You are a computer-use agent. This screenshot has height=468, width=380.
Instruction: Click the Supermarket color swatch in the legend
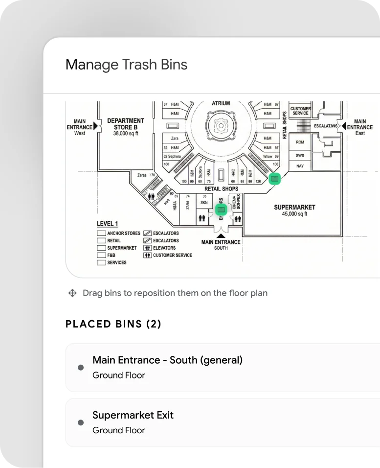coord(101,248)
